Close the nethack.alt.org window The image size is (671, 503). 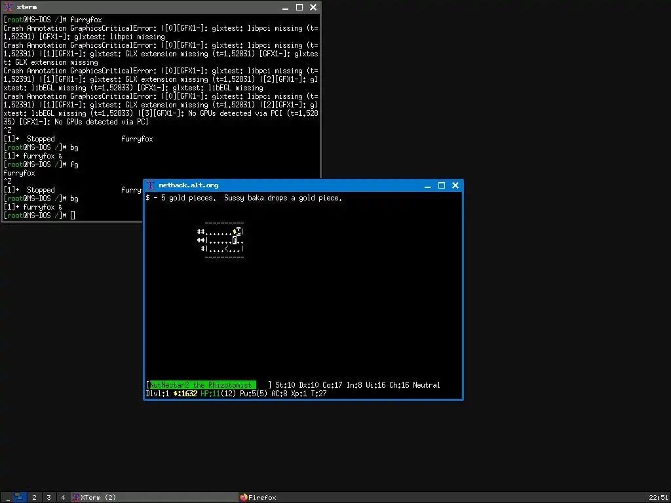(455, 185)
